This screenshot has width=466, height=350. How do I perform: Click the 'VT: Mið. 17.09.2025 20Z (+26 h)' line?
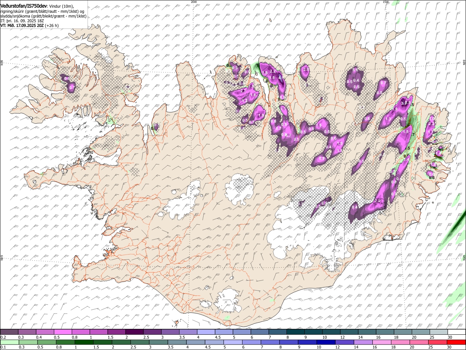pyautogui.click(x=29, y=26)
